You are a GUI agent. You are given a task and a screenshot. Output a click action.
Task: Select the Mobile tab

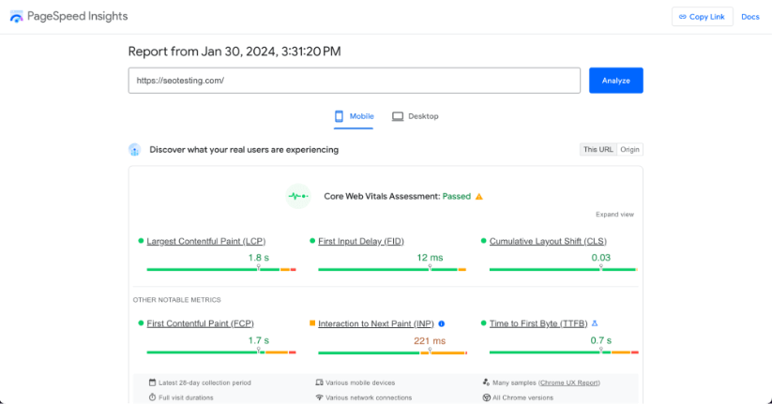(x=354, y=116)
